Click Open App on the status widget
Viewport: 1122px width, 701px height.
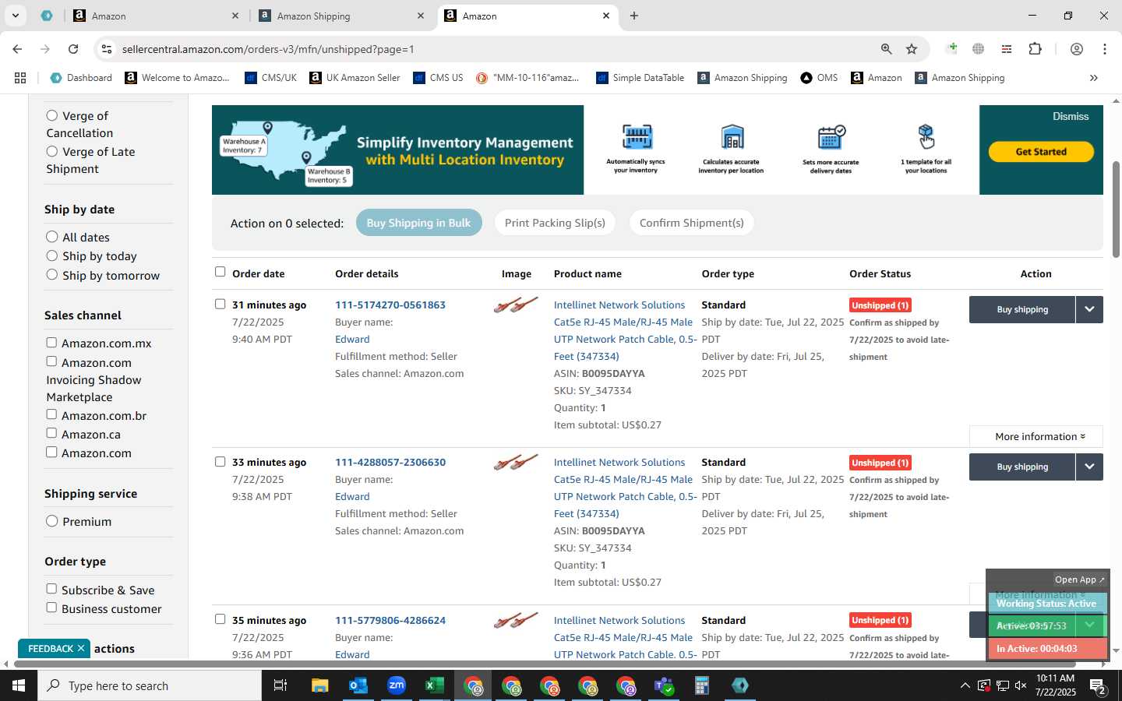[1079, 579]
